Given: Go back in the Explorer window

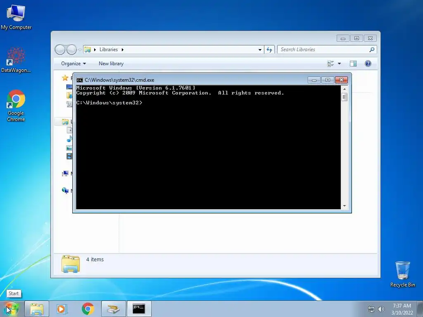Looking at the screenshot, I should tap(60, 50).
